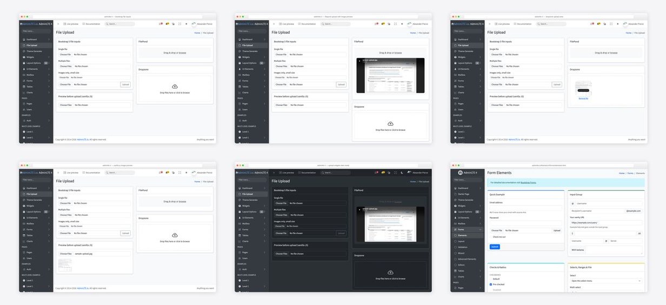
Task: Open the notifications bell in dark-mode window
Action: pyautogui.click(x=383, y=173)
